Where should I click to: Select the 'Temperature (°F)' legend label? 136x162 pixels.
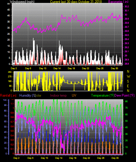(x=103, y=95)
